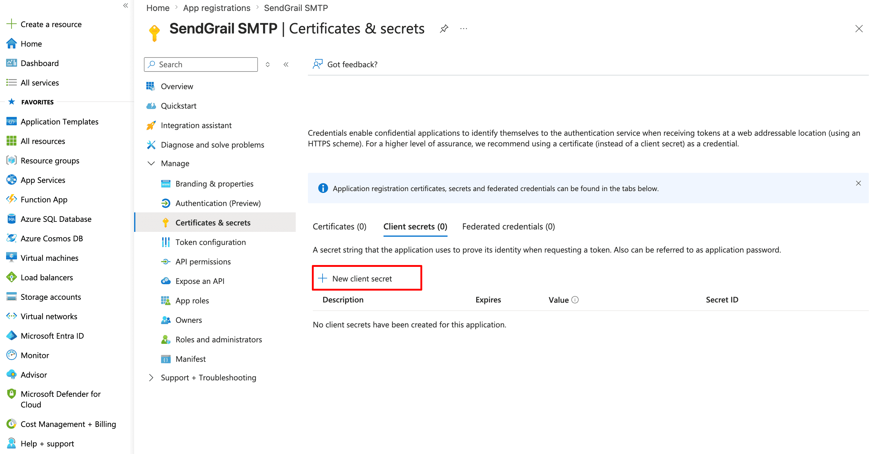Click the Got feedback person icon

pos(317,64)
